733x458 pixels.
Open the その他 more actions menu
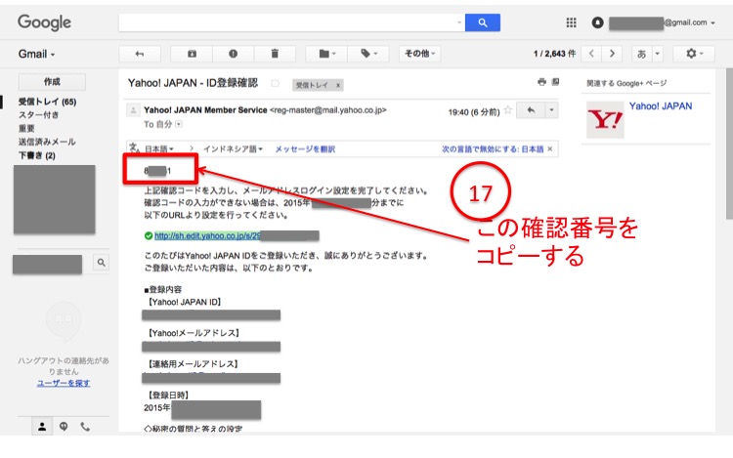coord(419,54)
